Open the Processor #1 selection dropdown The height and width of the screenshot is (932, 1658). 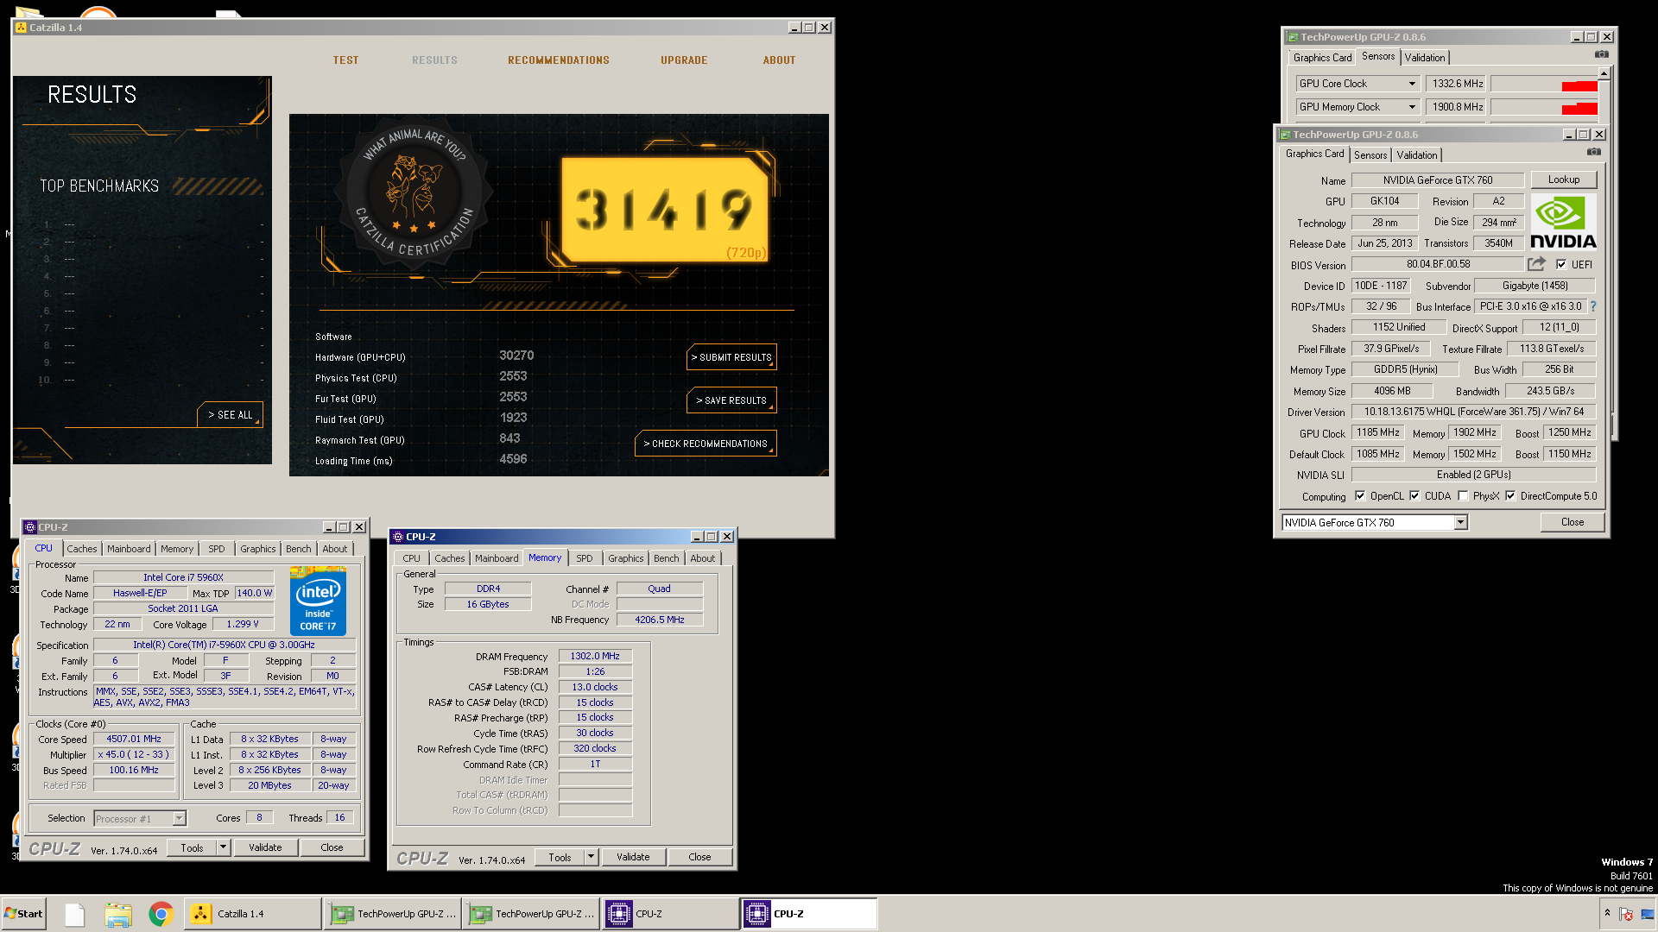coord(140,818)
